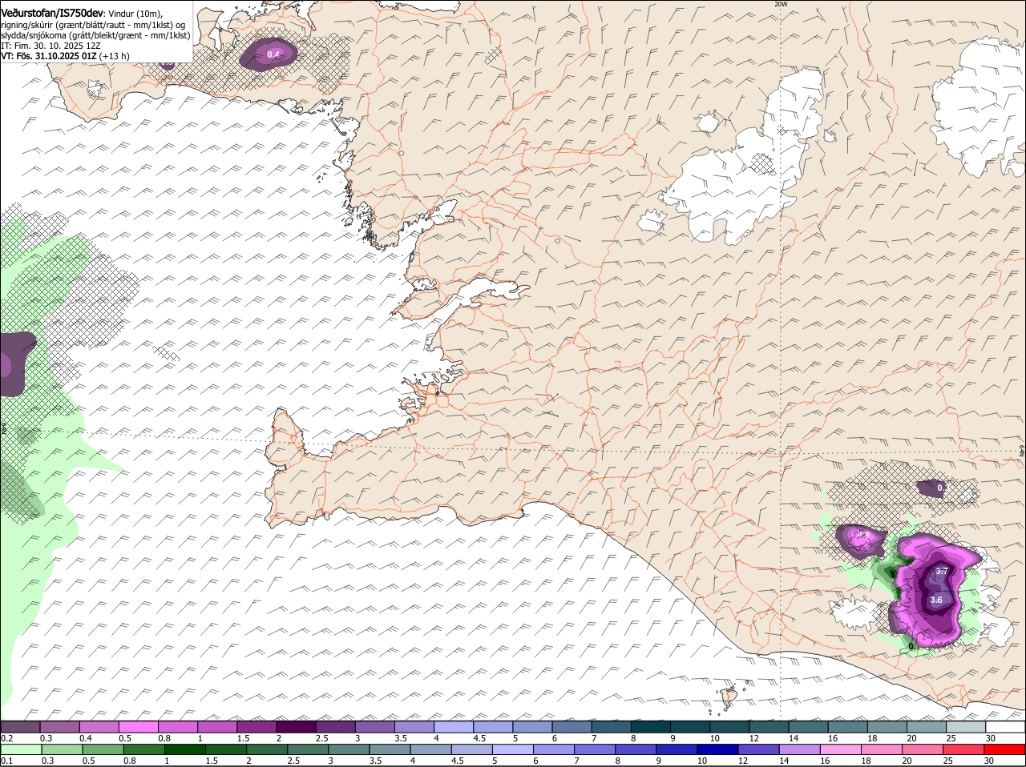Select the 'VT: Fös. 31.10.2025 01Z (+13 h)' line

pyautogui.click(x=65, y=56)
